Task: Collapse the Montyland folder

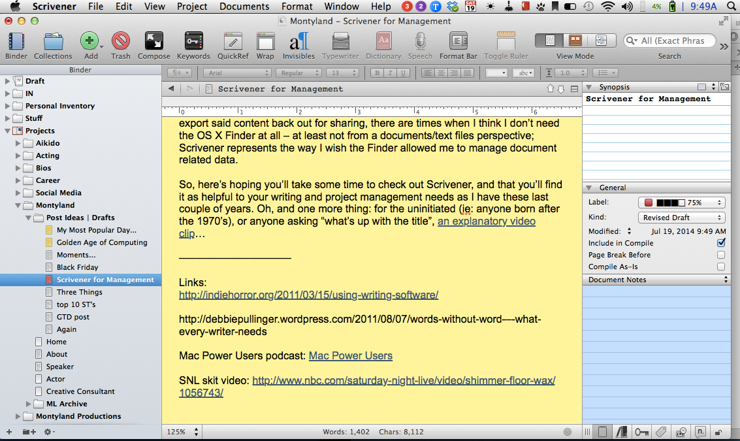Action: coord(18,205)
